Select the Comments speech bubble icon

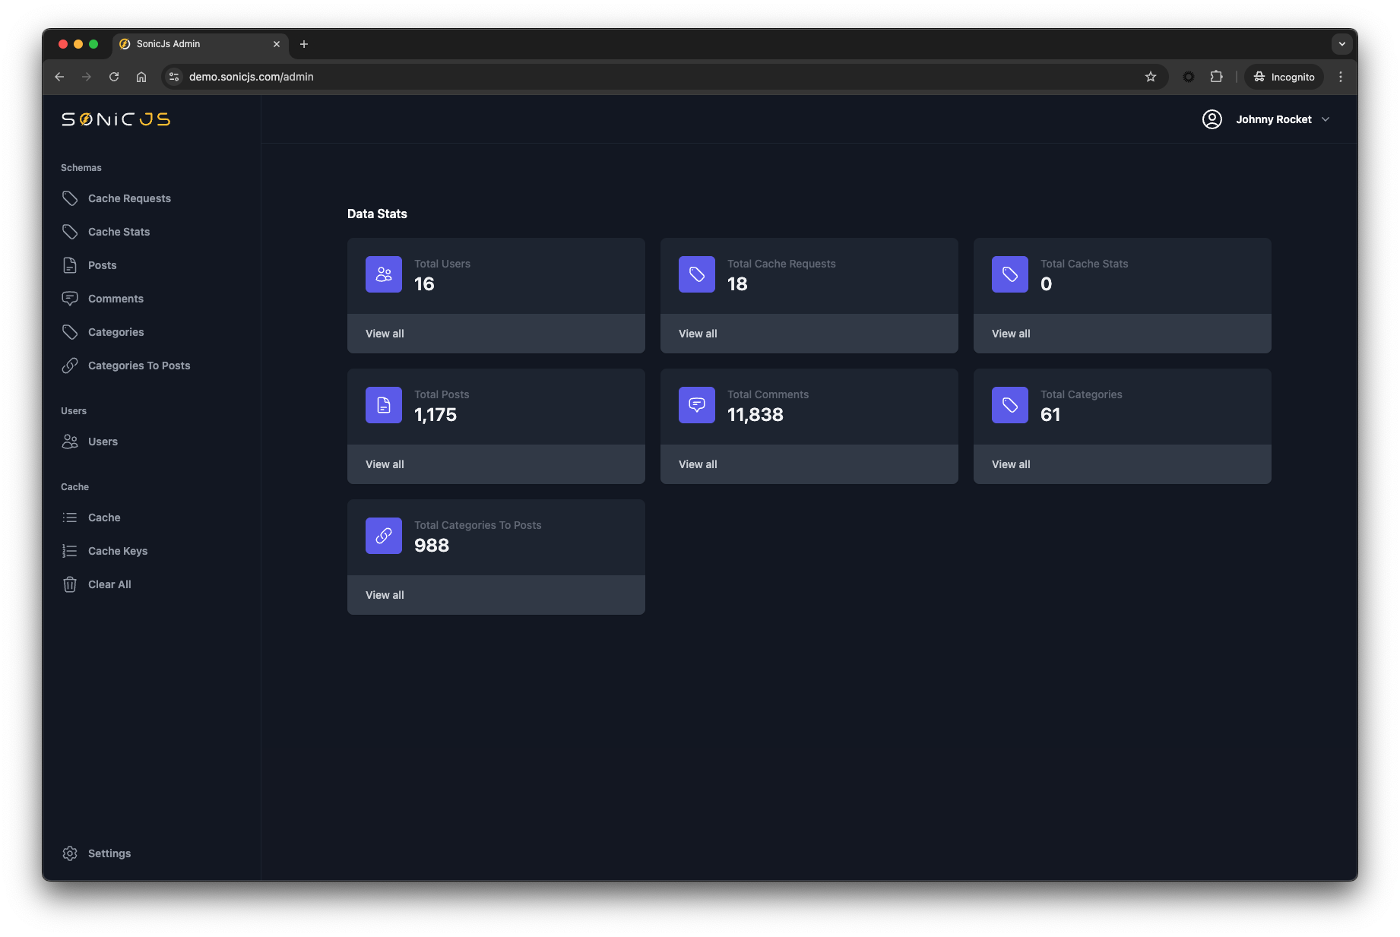click(x=70, y=298)
